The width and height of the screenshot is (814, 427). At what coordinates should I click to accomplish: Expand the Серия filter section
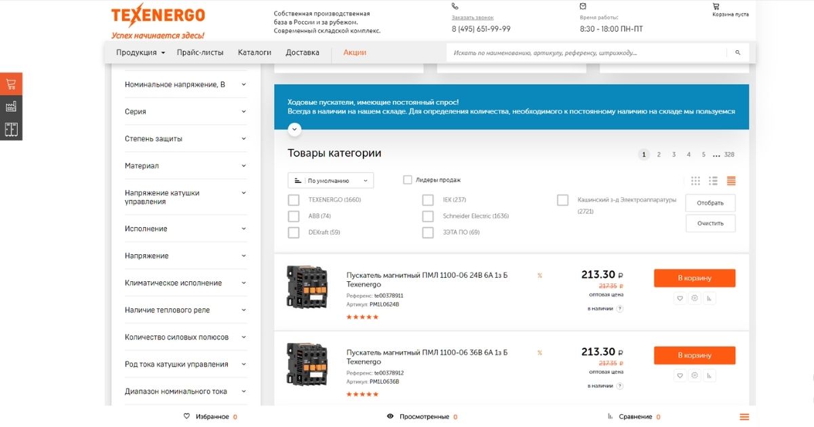185,112
